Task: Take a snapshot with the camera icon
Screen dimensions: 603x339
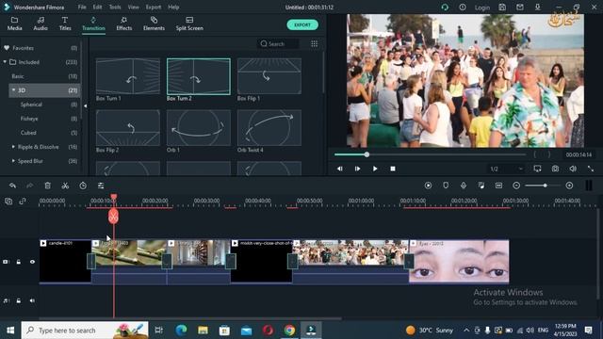Action: pyautogui.click(x=555, y=169)
